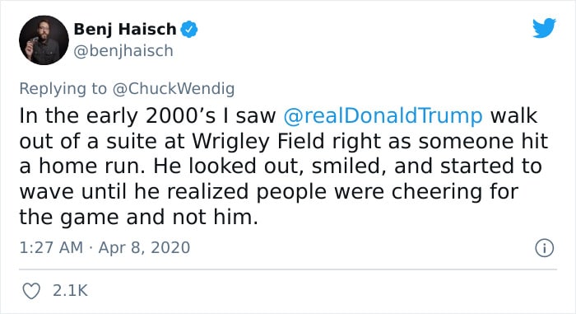Screen dimensions: 576x314
Task: Open the tweet info circle icon
Action: click(x=544, y=248)
